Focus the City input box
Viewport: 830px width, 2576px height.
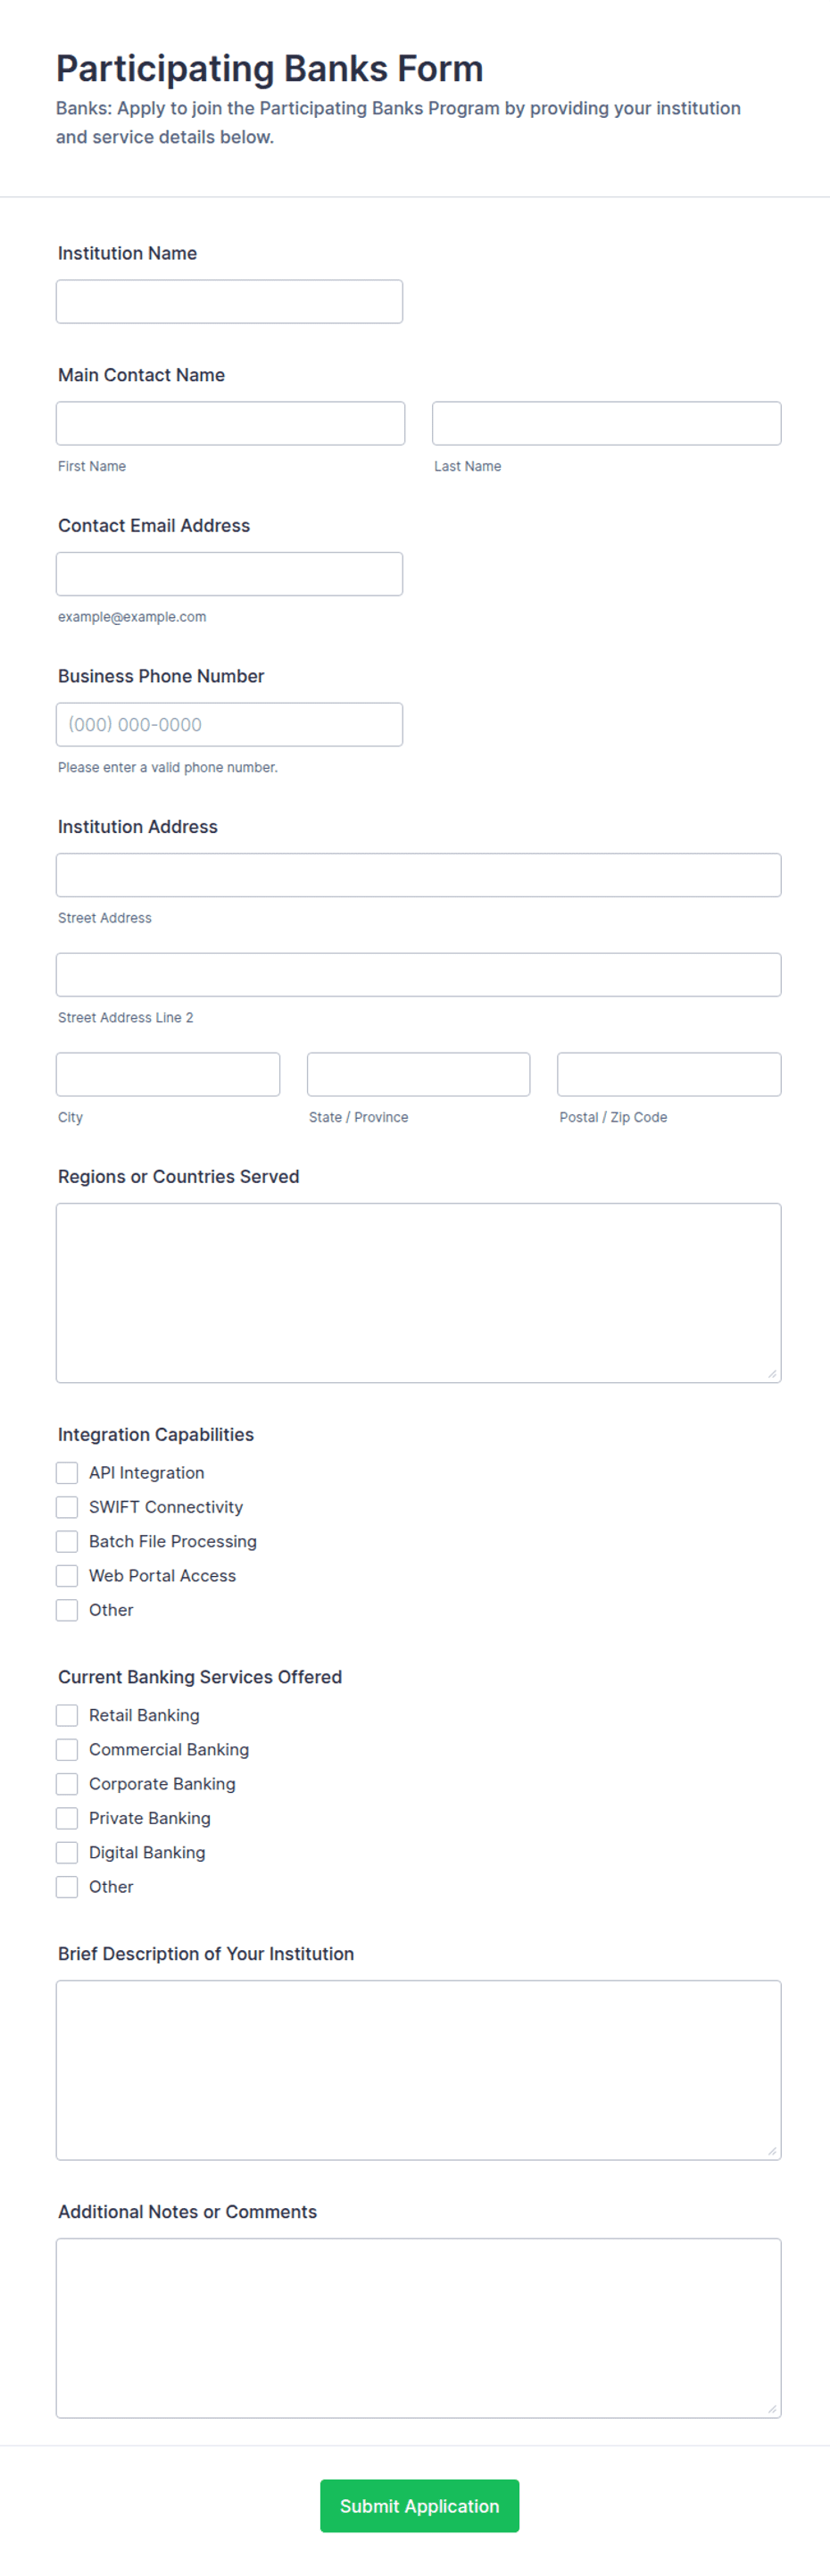click(168, 1074)
